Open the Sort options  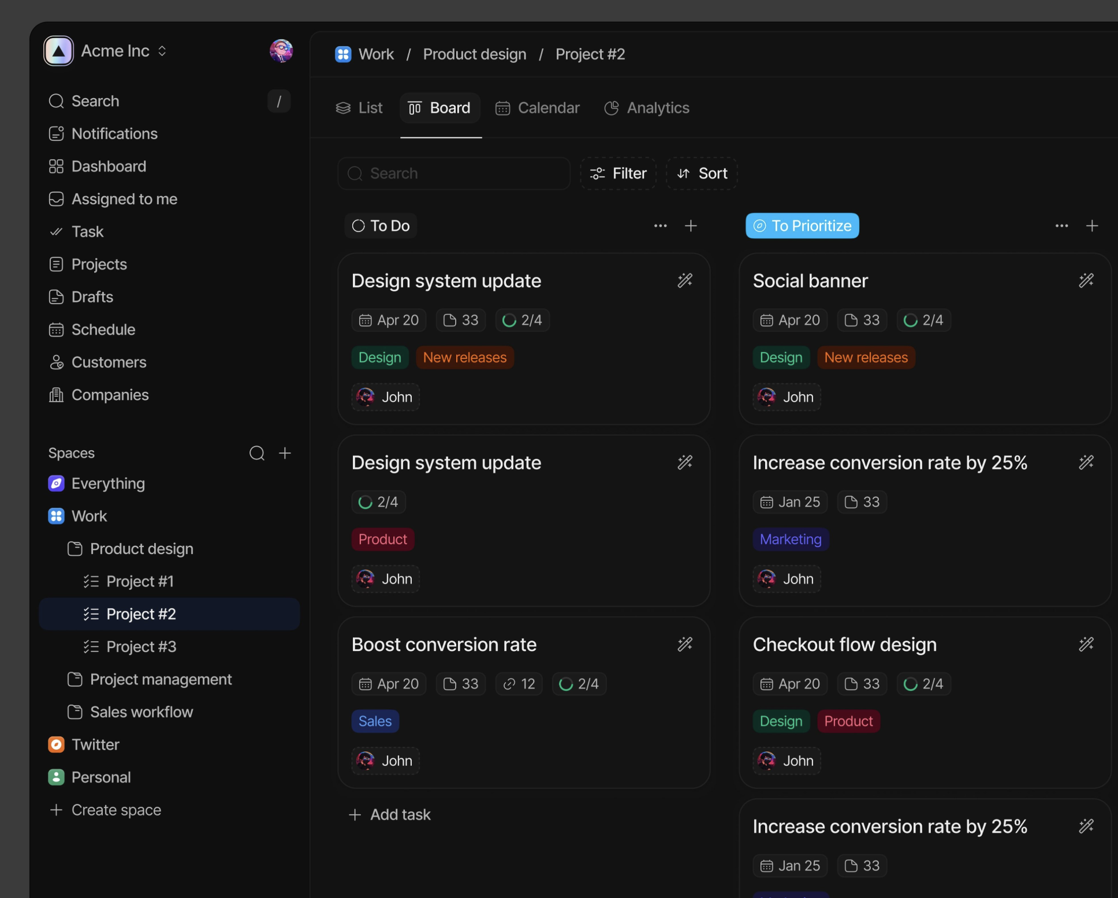702,174
